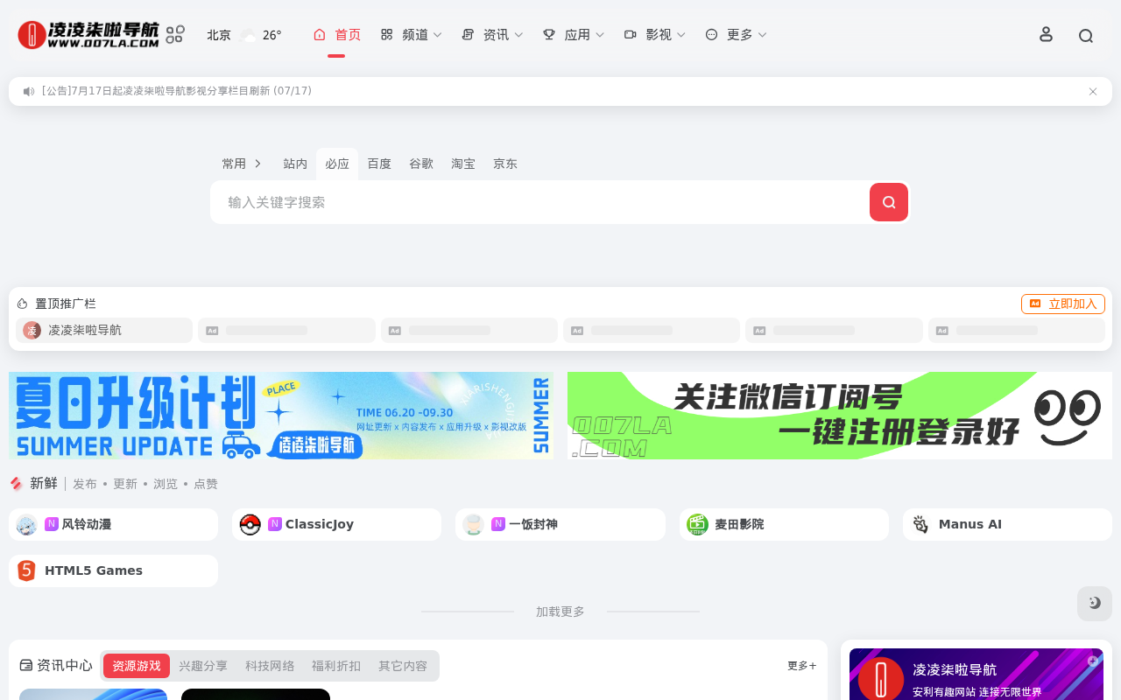1121x700 pixels.
Task: Open 麦田影院 site entry
Action: 738,524
